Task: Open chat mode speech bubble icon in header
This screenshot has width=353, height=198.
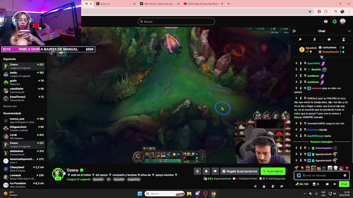Action: pyautogui.click(x=329, y=40)
